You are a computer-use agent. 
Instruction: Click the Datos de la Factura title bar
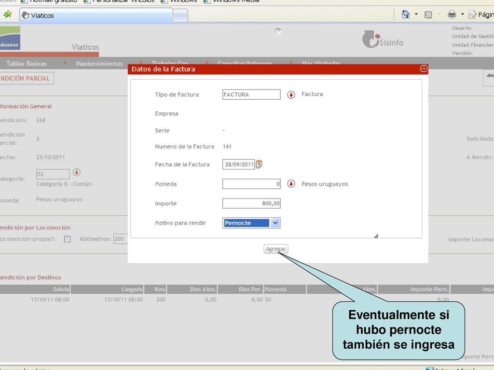(278, 69)
